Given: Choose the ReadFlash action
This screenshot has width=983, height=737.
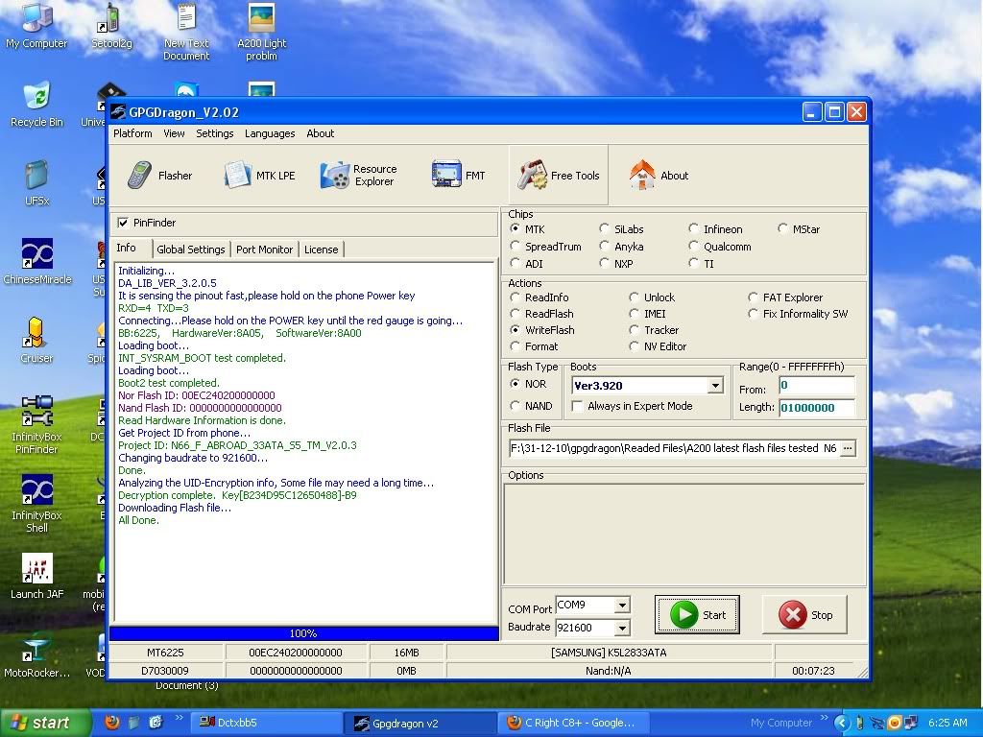Looking at the screenshot, I should pyautogui.click(x=515, y=314).
